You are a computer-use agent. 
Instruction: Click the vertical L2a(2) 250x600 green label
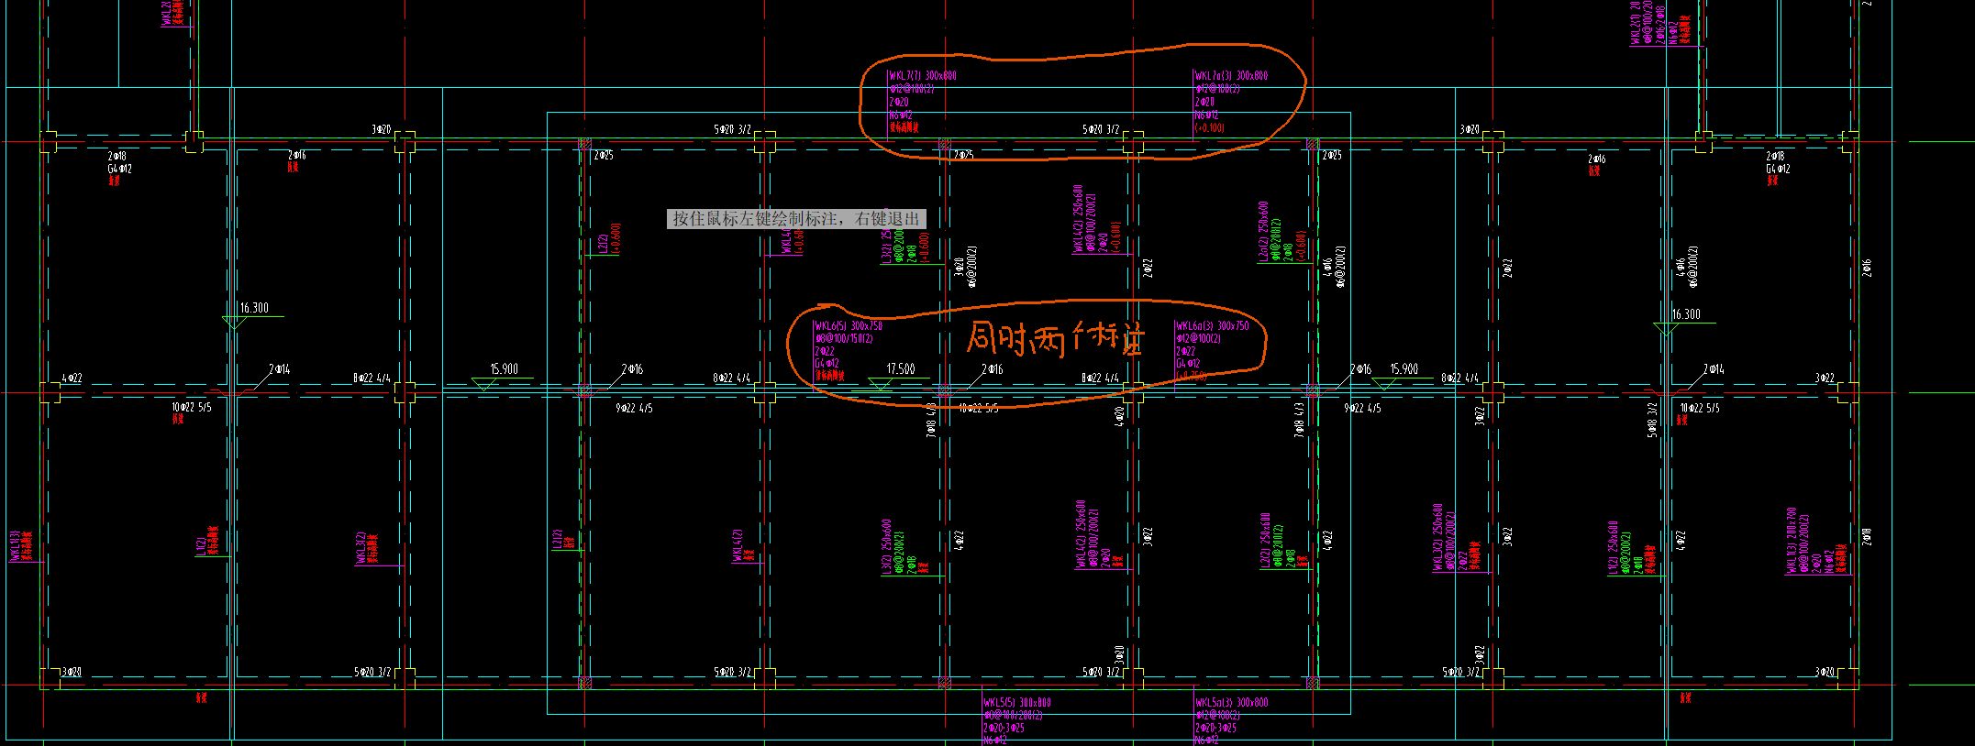1263,232
